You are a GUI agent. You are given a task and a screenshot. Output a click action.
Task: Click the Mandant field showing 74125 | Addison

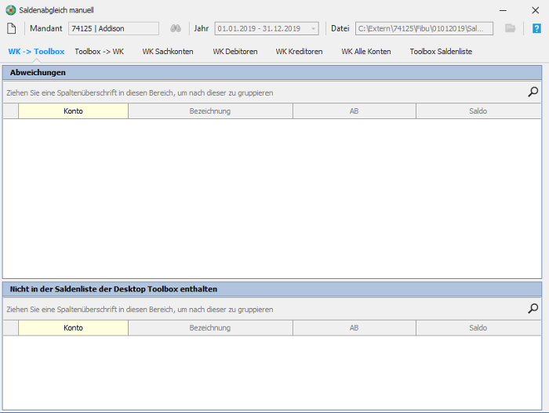pyautogui.click(x=114, y=29)
